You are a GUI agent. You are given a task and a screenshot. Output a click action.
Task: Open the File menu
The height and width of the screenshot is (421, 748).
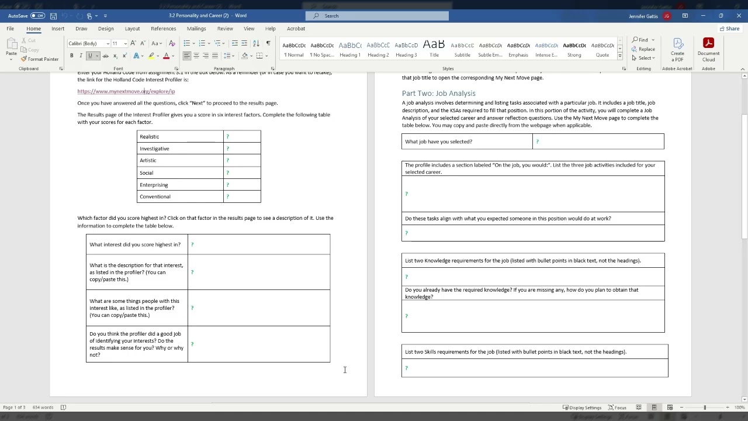pos(11,29)
